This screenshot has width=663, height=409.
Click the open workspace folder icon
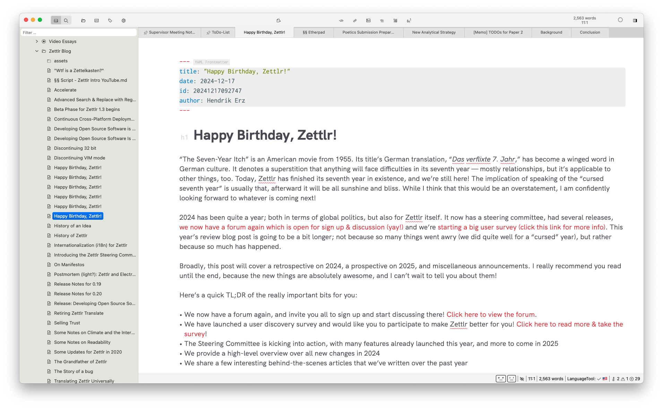click(x=83, y=20)
